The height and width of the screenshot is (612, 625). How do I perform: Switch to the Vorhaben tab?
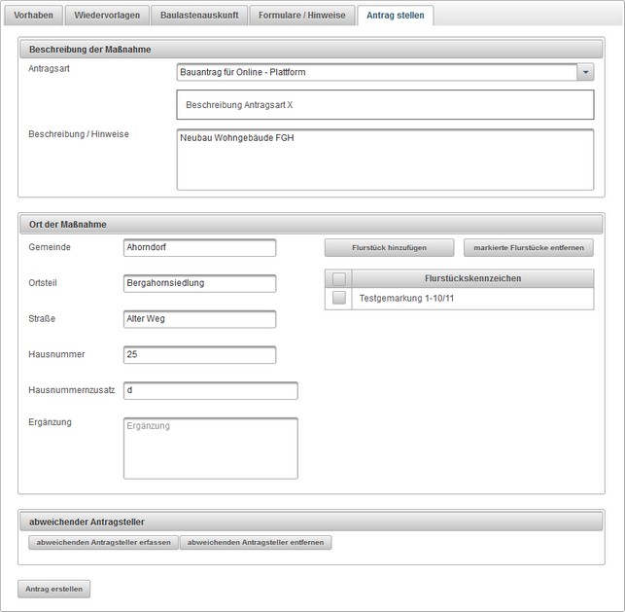point(34,16)
